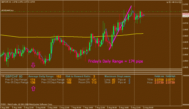This screenshot has height=109, width=189.
Task: Click the 'Maximum StopLosses;' heading
Action: (118, 76)
